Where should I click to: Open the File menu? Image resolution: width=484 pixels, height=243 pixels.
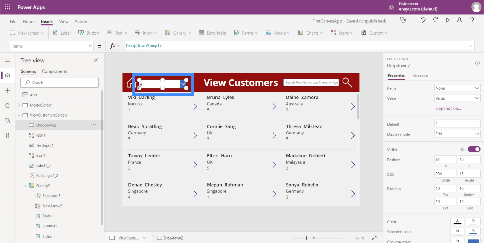(x=13, y=21)
